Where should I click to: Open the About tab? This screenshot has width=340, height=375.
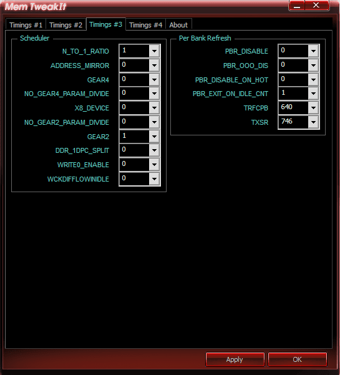178,25
